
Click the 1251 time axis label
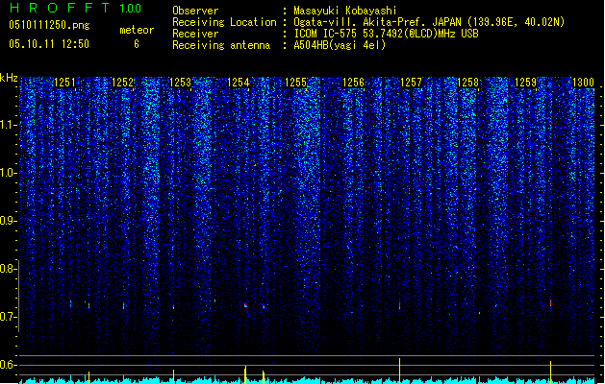(64, 83)
